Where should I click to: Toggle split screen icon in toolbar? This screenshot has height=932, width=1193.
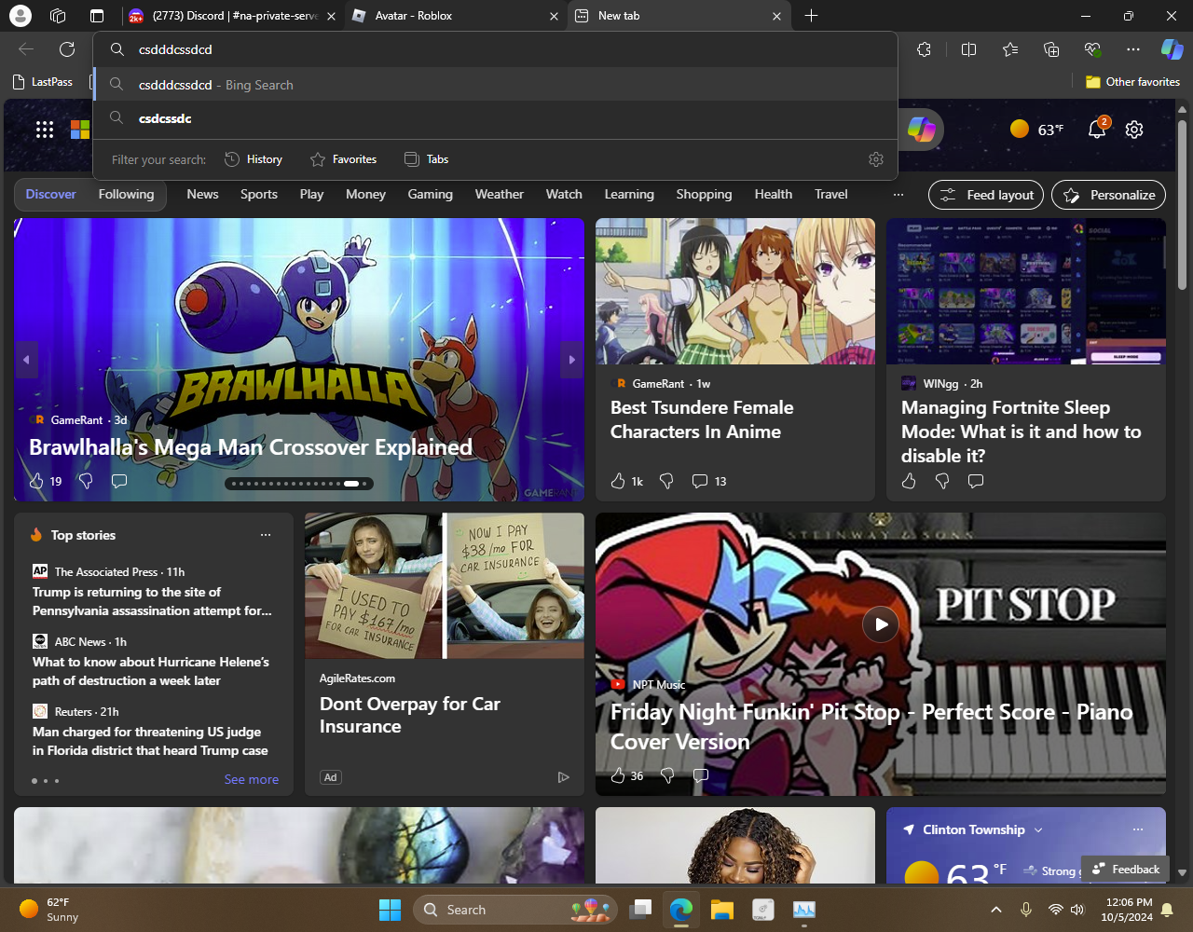tap(968, 49)
